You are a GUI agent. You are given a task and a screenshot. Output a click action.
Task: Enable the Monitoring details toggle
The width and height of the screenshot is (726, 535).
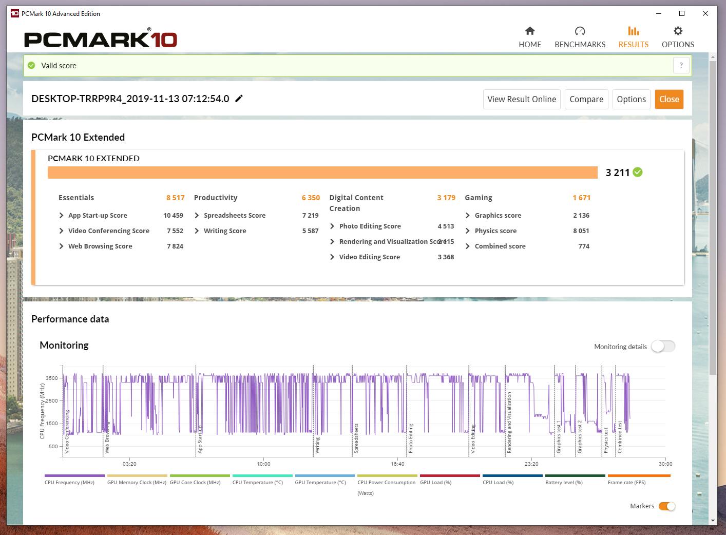[x=663, y=347]
